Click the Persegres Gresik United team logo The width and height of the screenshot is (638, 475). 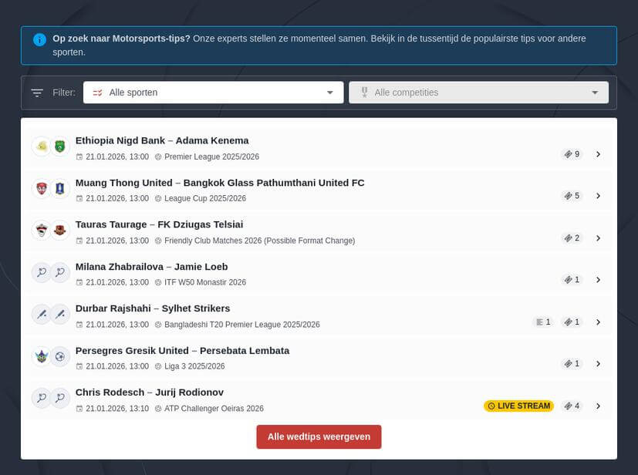(42, 356)
